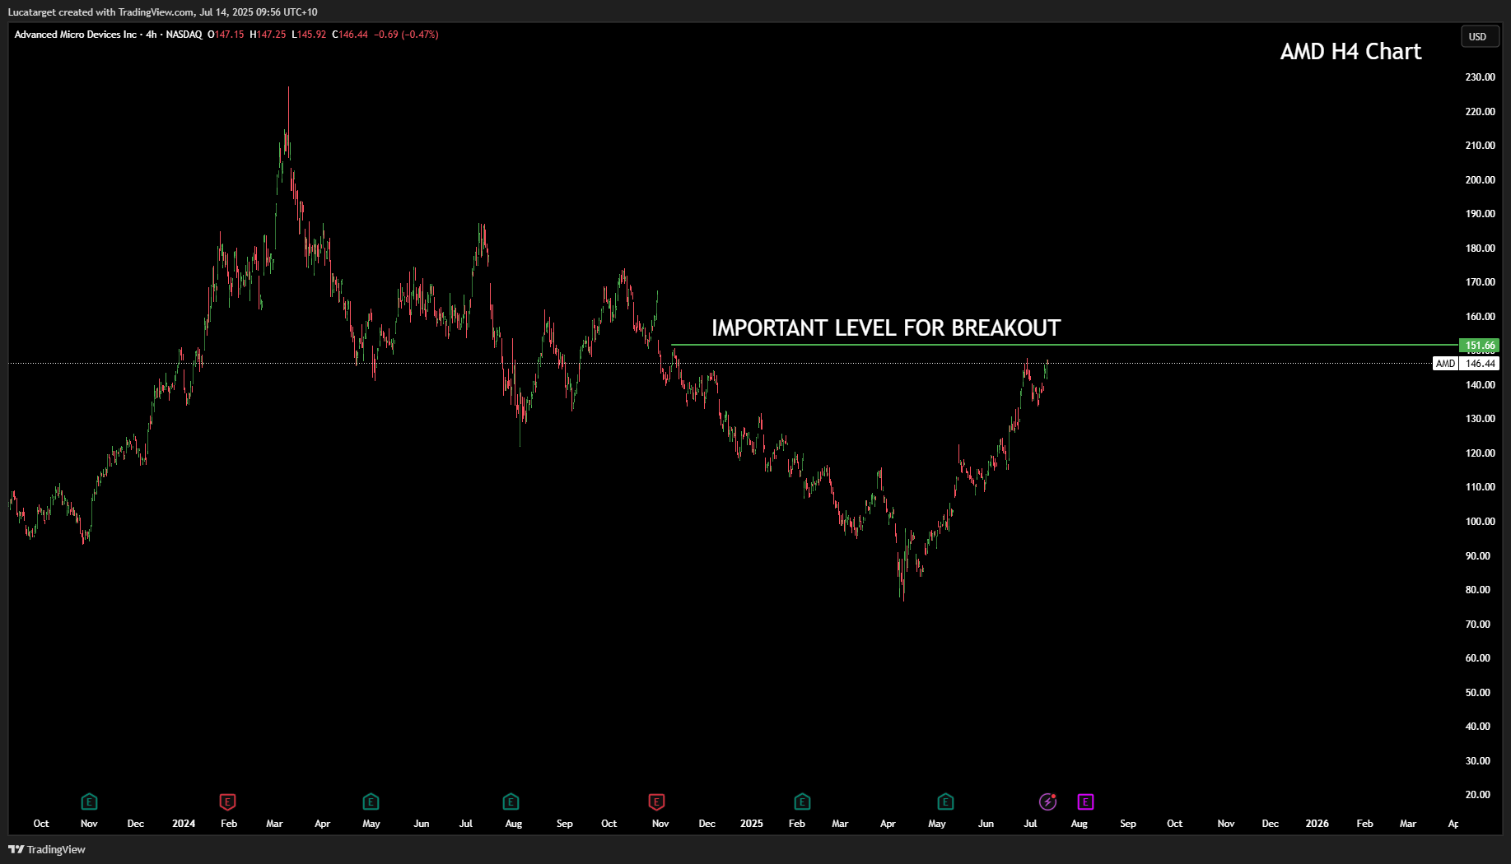Viewport: 1511px width, 864px height.
Task: Click the 120.00 price axis label
Action: [1480, 453]
